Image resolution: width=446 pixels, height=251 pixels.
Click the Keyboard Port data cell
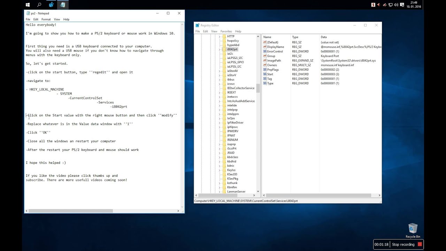point(330,56)
